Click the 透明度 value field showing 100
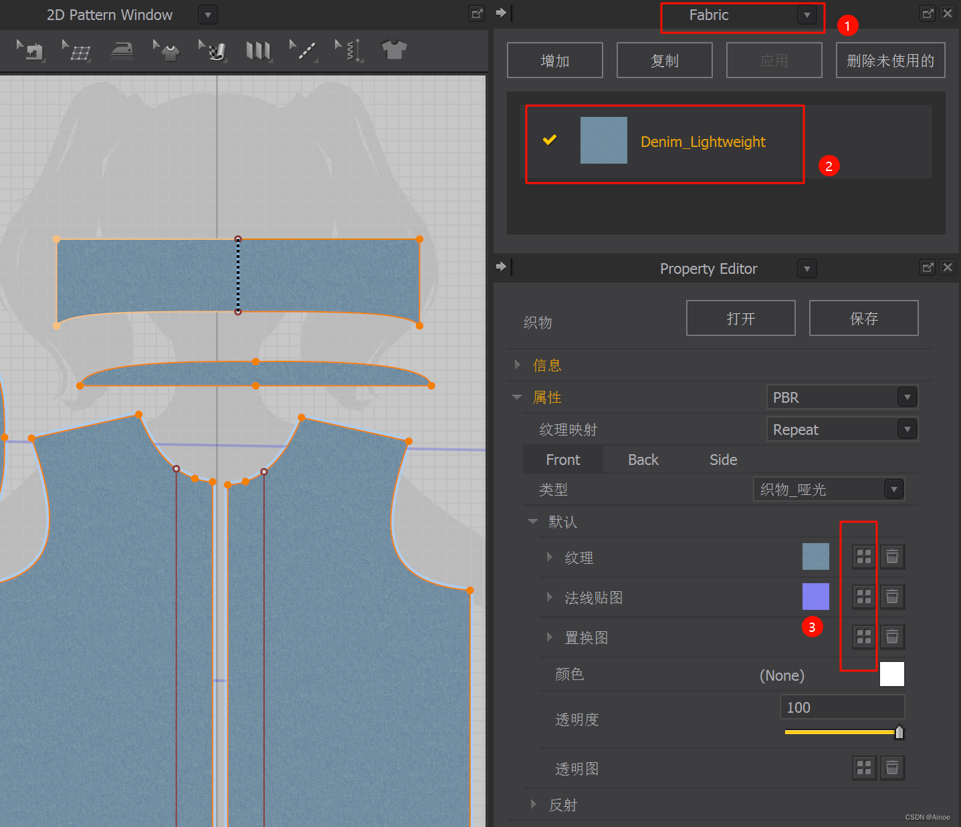This screenshot has width=961, height=827. [x=842, y=707]
